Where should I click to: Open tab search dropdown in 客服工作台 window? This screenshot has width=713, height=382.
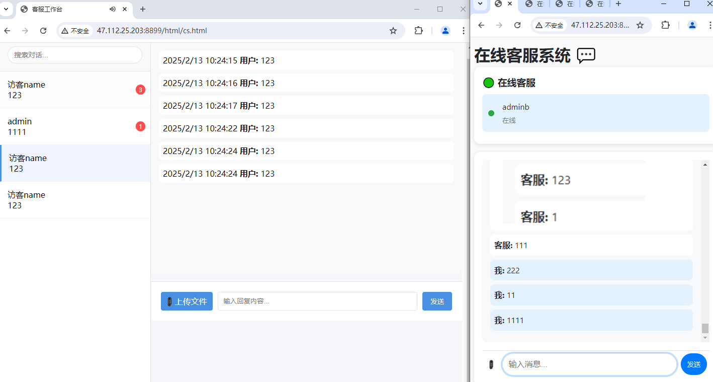(x=6, y=9)
